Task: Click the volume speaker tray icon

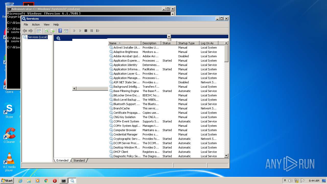Action: pyautogui.click(x=290, y=181)
